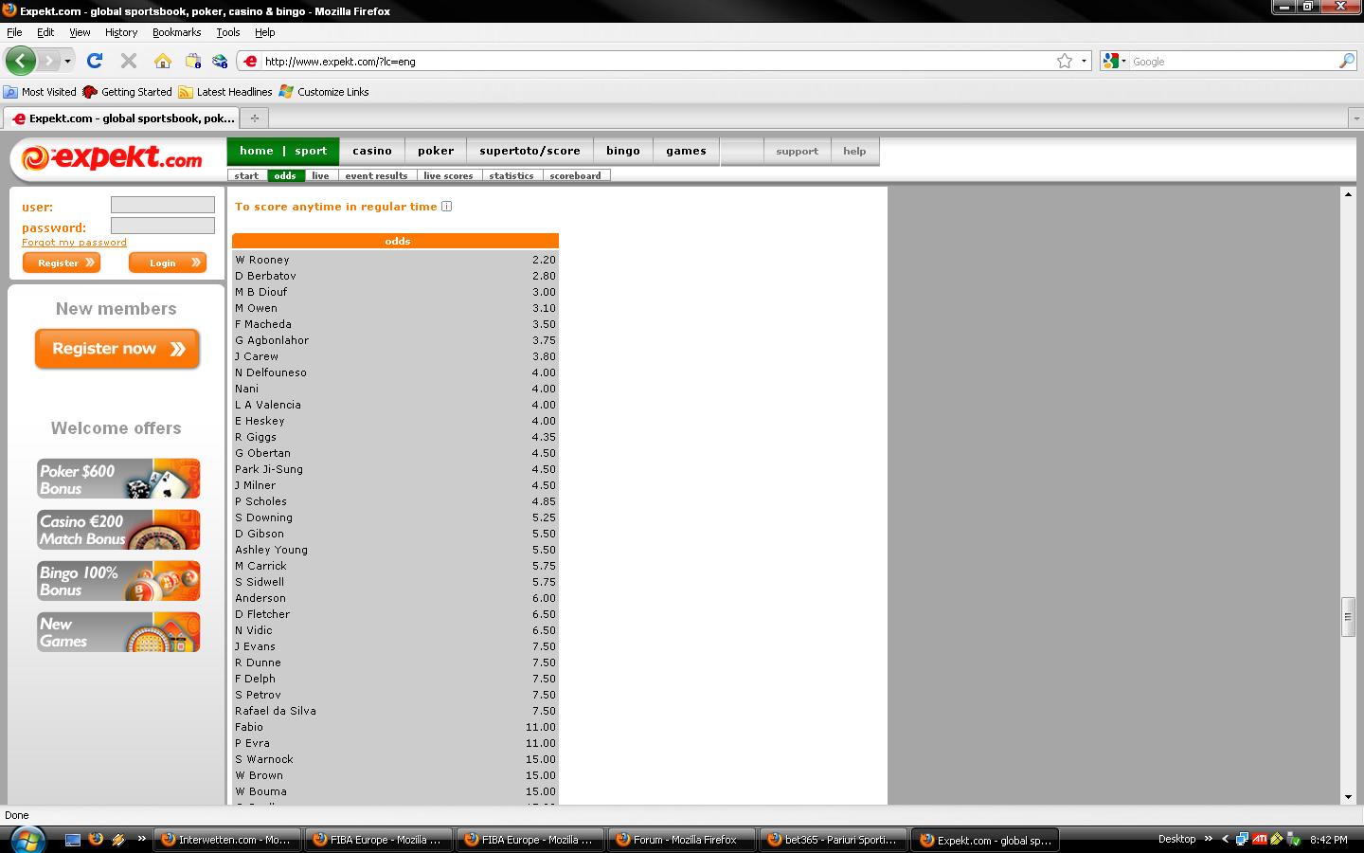
Task: Open the Edit menu
Action: (45, 32)
